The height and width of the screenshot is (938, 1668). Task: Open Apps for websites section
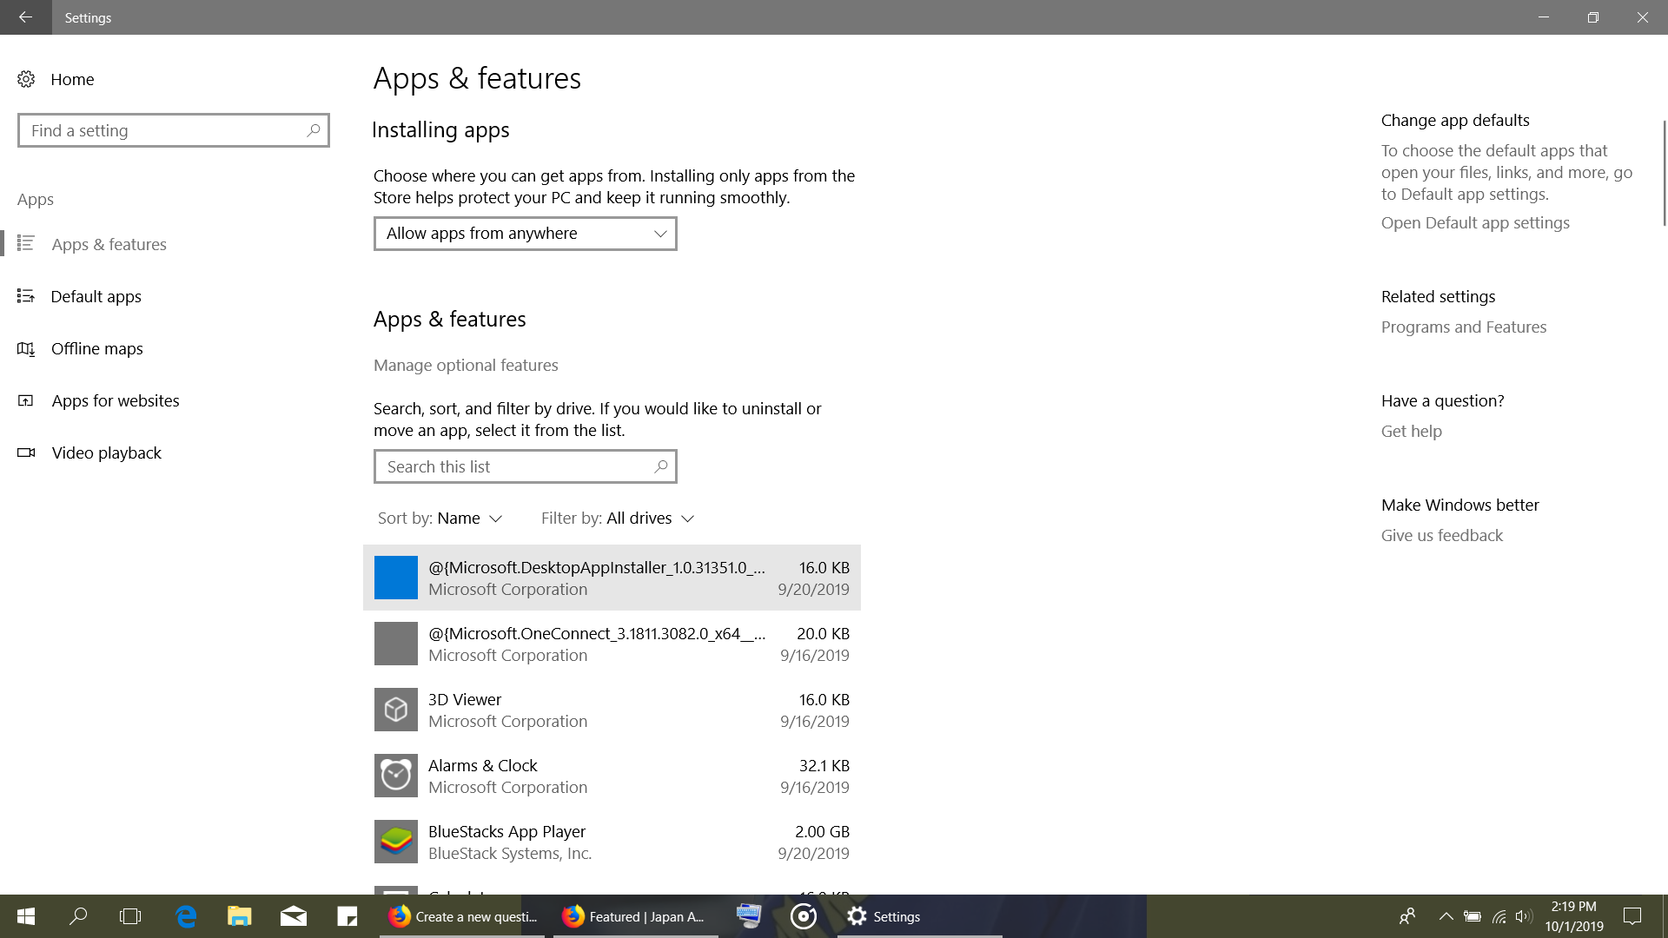tap(115, 400)
